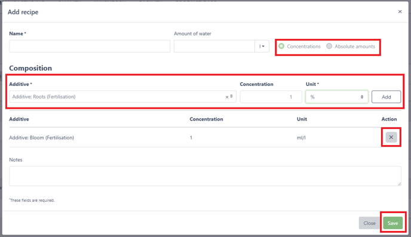Image resolution: width=411 pixels, height=237 pixels.
Task: Expand the Unit percent dropdown
Action: tap(337, 97)
